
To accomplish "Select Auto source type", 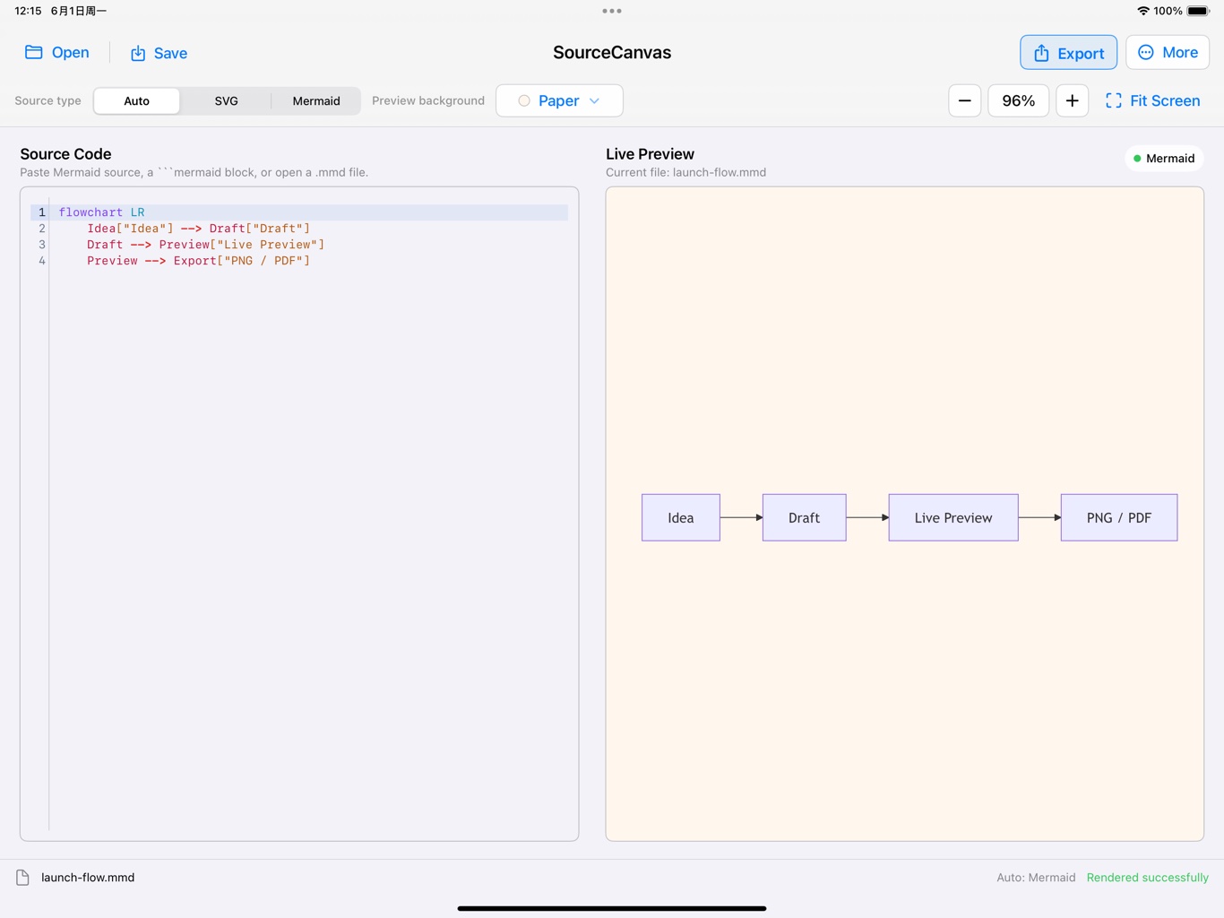I will pos(136,100).
